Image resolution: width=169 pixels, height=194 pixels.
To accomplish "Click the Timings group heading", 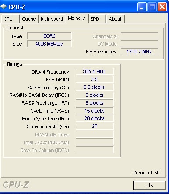I will point(14,64).
